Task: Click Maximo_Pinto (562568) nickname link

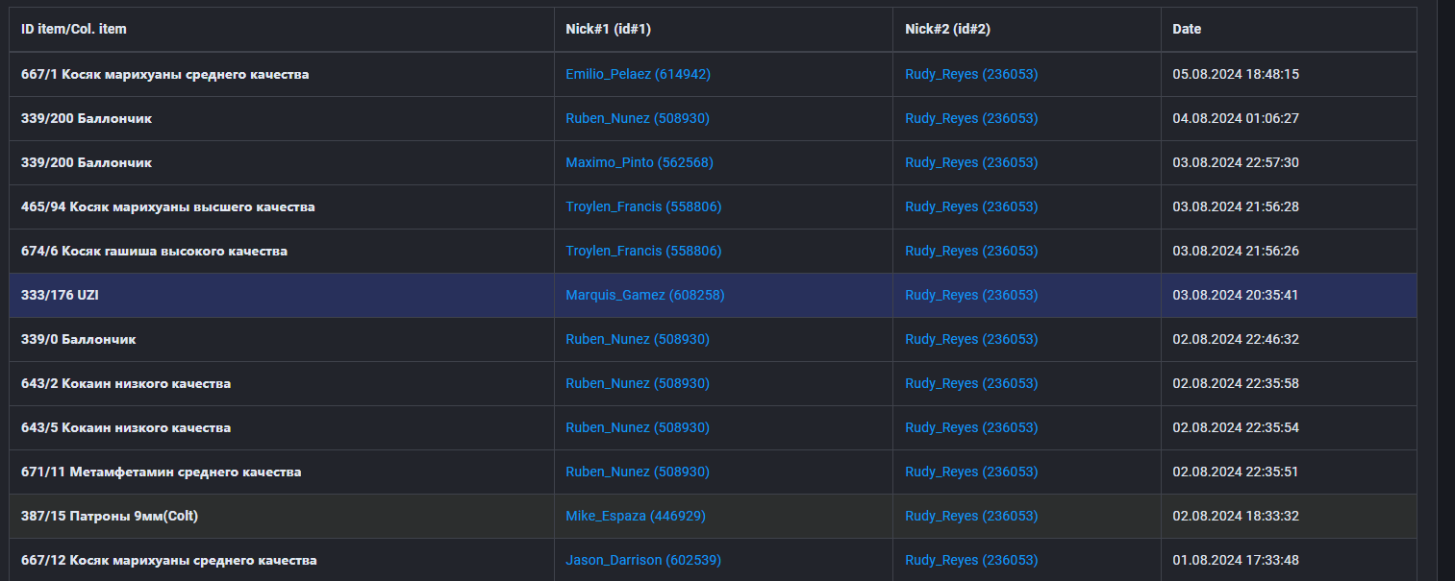Action: point(639,162)
